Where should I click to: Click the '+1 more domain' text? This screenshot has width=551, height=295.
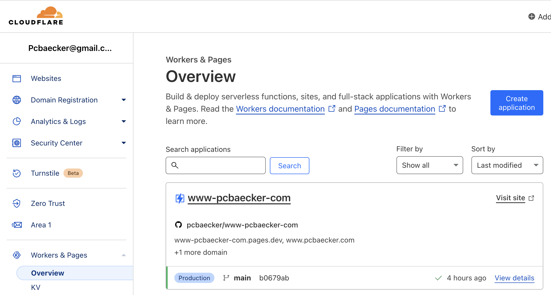tap(201, 252)
